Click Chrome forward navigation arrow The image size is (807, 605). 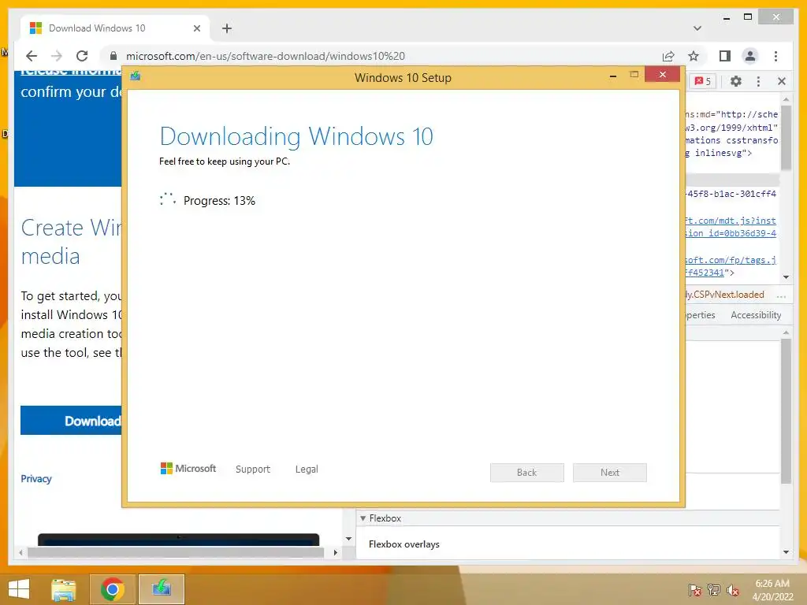tap(57, 56)
